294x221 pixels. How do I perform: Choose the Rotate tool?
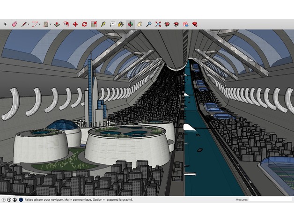coord(84,24)
